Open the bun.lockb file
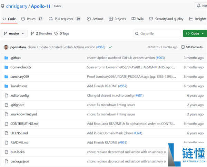Viewport: 207px width, 167px height. (x=18, y=152)
